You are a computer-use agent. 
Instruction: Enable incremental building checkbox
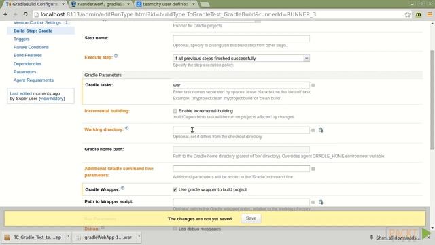pos(175,111)
